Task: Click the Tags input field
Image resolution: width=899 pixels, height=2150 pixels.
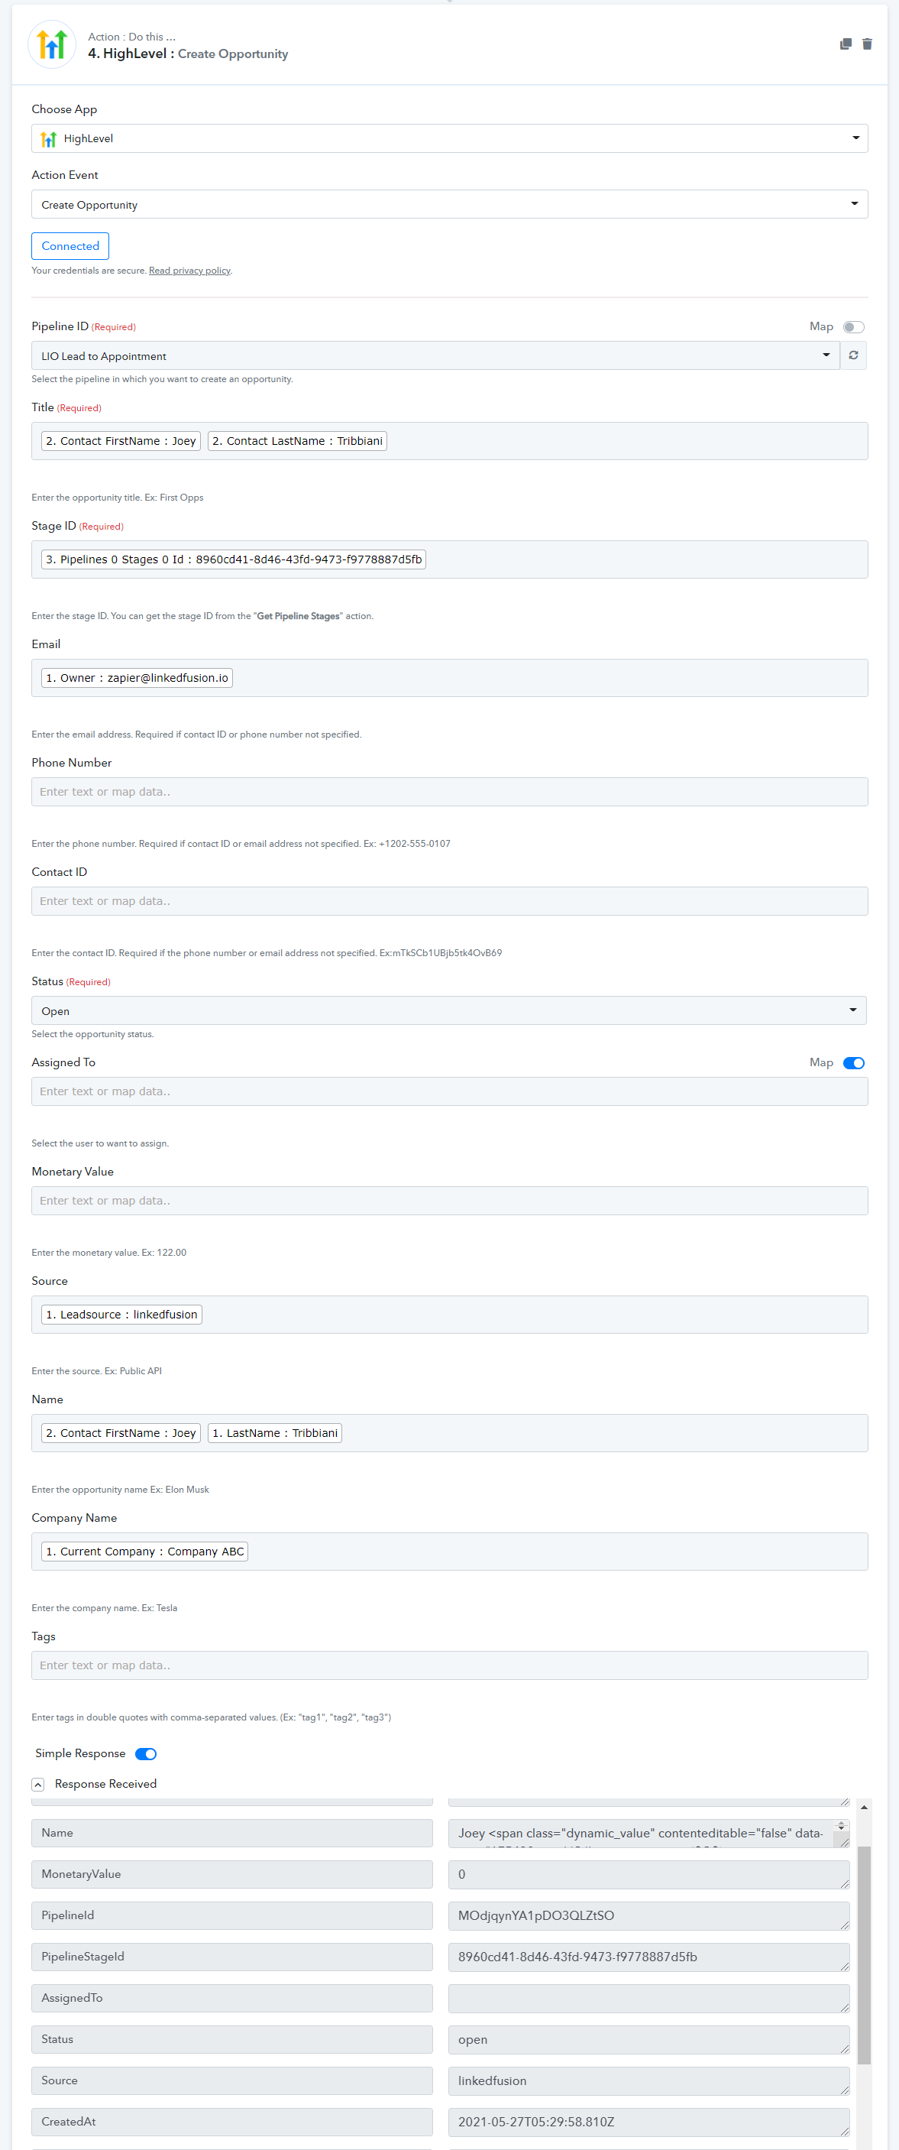Action: [x=448, y=1665]
